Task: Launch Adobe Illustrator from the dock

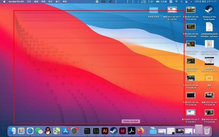Action: [105, 130]
